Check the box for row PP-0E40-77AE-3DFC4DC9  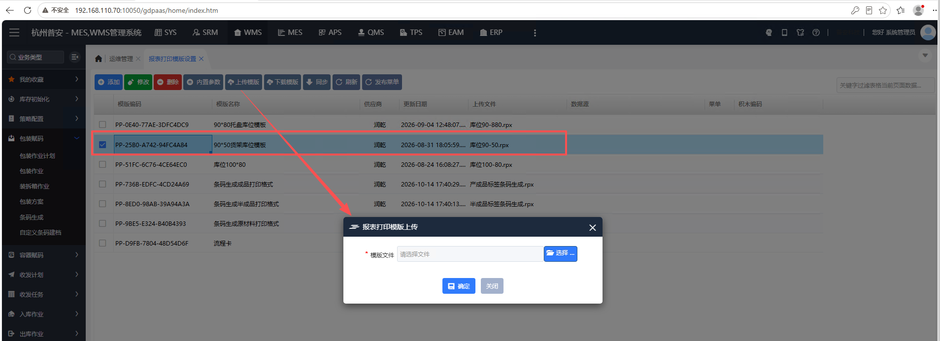102,124
